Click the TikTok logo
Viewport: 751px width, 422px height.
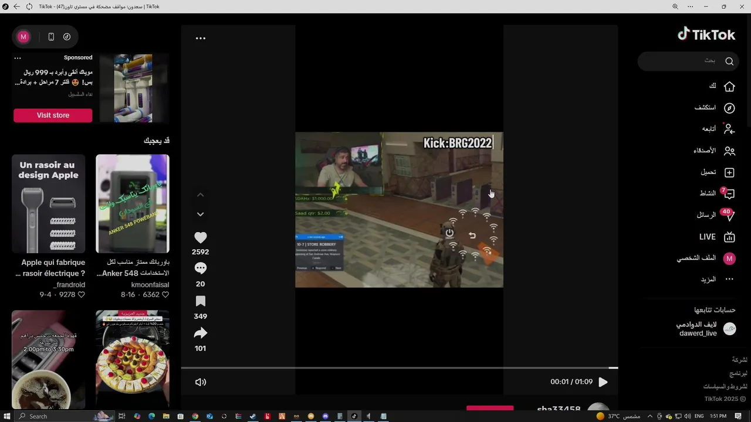706,35
